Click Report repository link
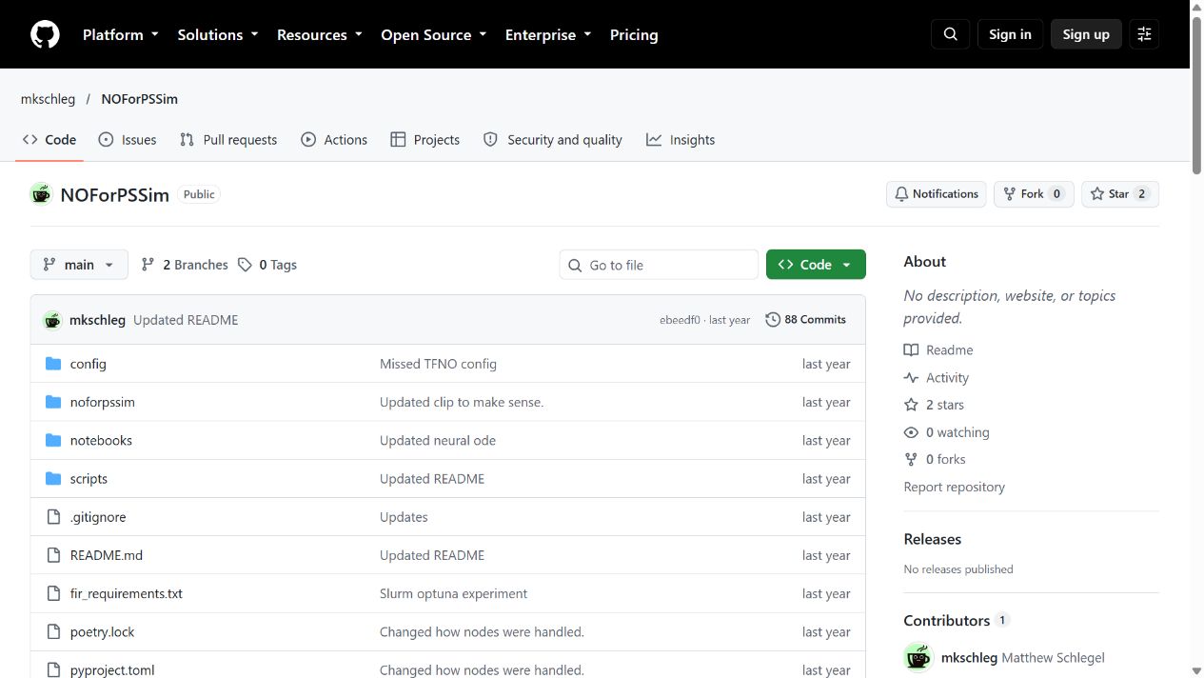The width and height of the screenshot is (1204, 678). coord(954,487)
